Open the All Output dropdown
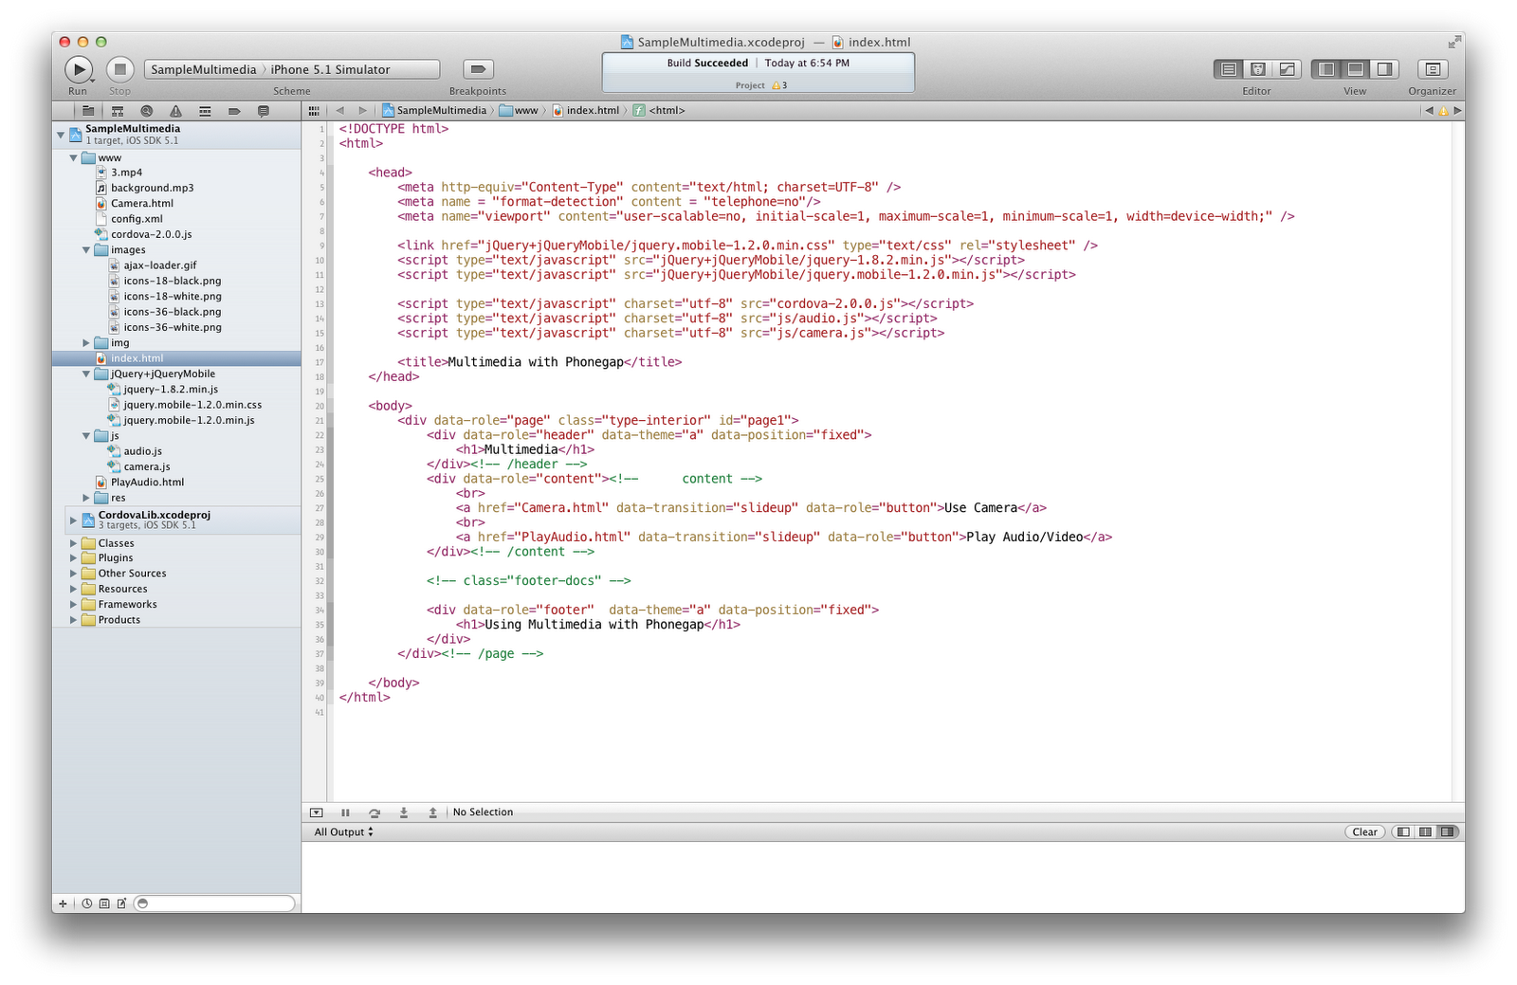The image size is (1517, 985). click(x=343, y=832)
